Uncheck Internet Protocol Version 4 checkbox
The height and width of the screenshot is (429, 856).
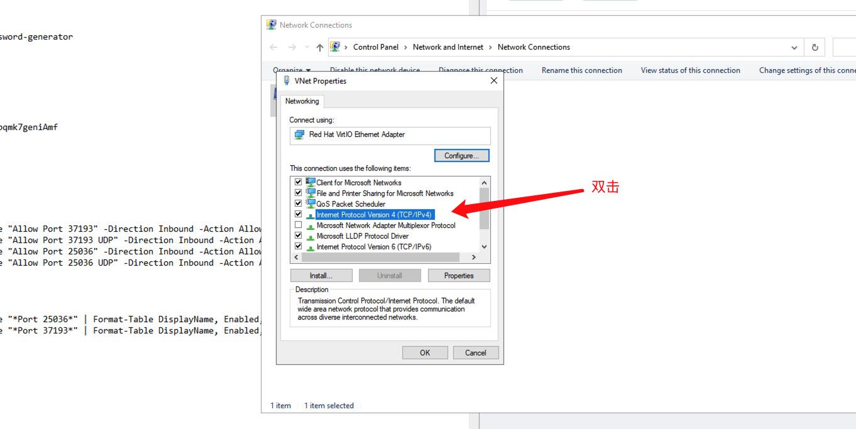(x=299, y=214)
